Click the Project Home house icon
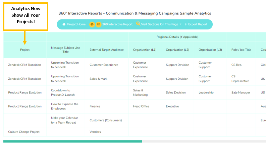The height and width of the screenshot is (146, 268). (64, 24)
